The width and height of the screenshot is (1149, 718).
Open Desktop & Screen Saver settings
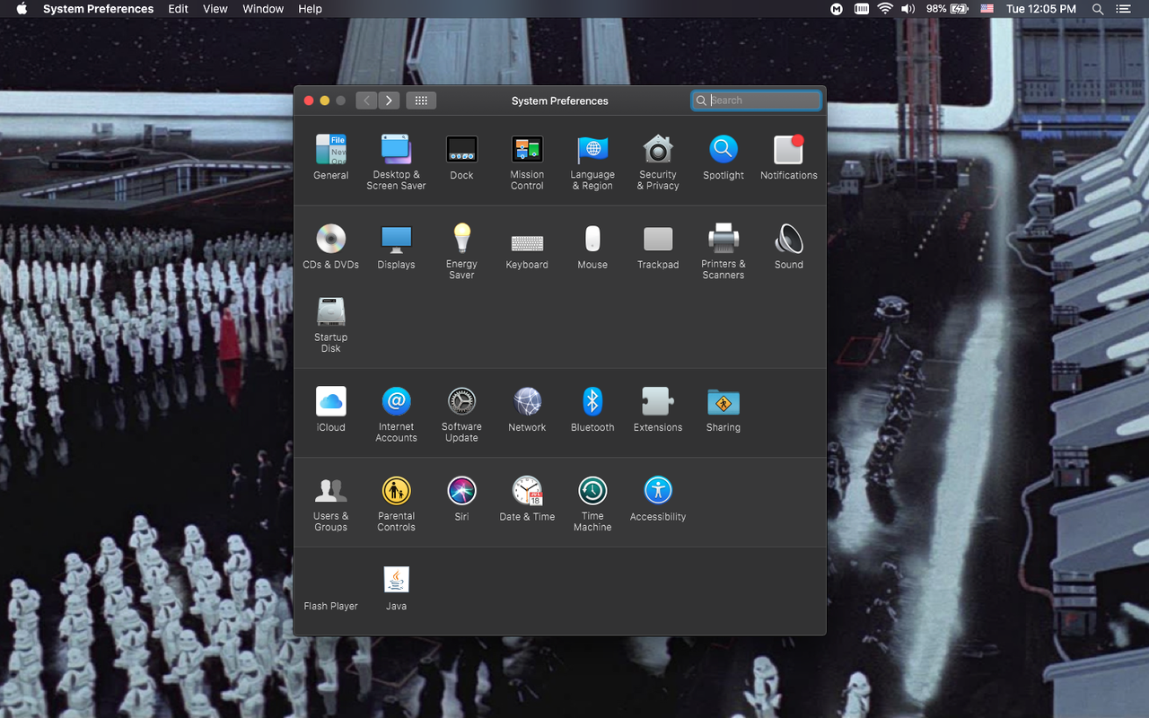click(396, 150)
